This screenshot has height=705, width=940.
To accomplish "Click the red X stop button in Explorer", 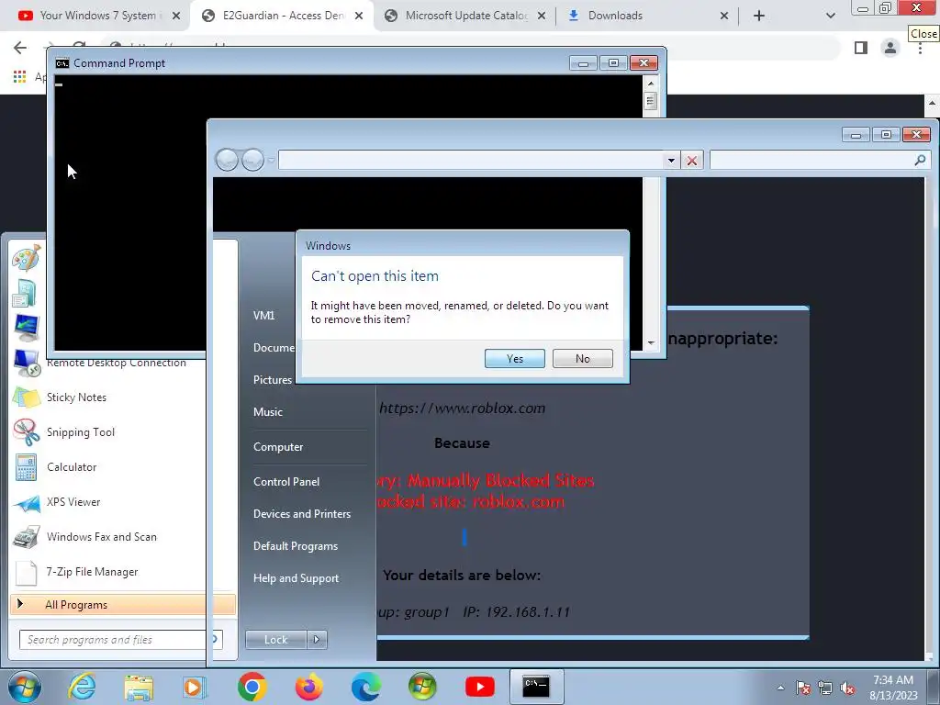I will click(692, 160).
